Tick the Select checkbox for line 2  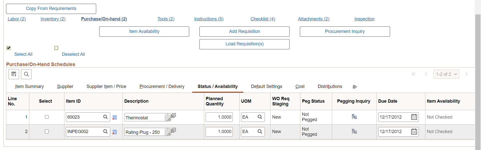pos(47,132)
